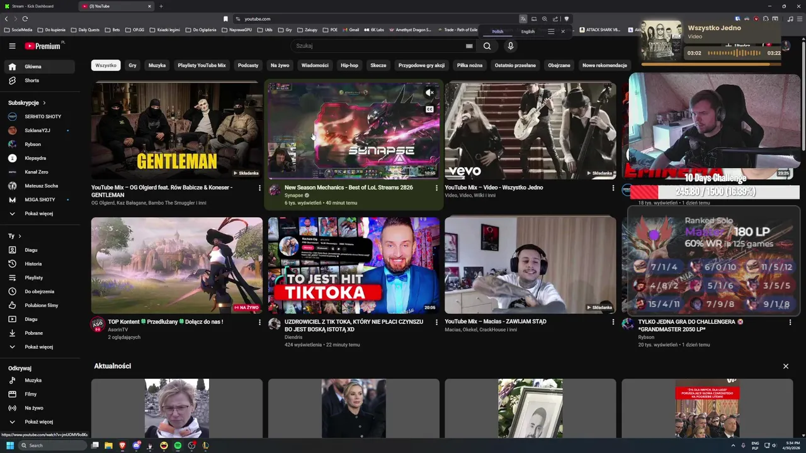Open Mateusz Socha subscription
This screenshot has height=453, width=806.
pyautogui.click(x=39, y=186)
